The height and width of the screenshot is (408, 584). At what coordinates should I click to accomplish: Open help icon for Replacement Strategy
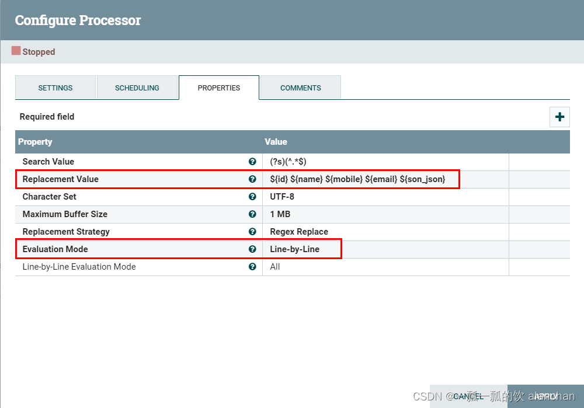252,232
